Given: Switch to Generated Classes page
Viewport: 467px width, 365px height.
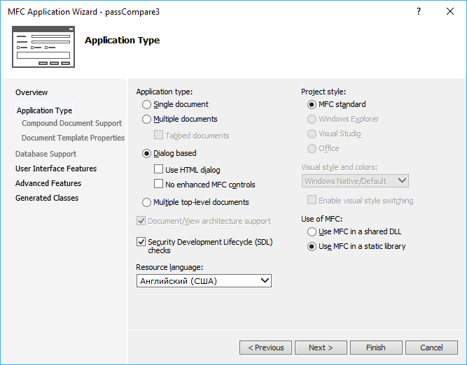Looking at the screenshot, I should [47, 198].
